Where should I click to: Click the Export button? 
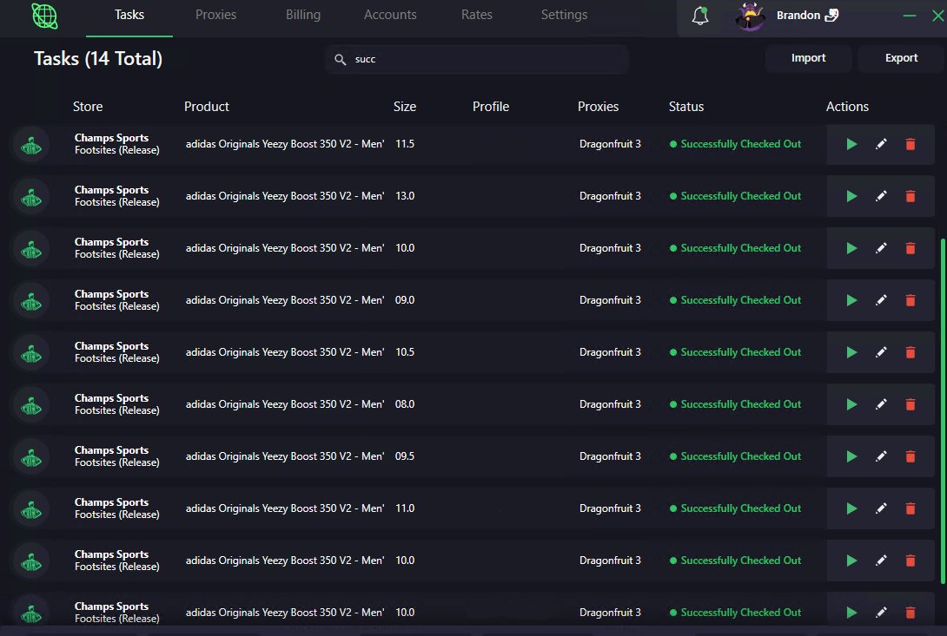pos(901,58)
